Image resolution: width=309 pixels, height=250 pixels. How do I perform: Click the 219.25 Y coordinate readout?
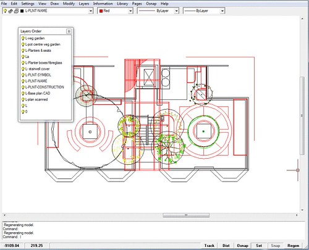[36, 246]
